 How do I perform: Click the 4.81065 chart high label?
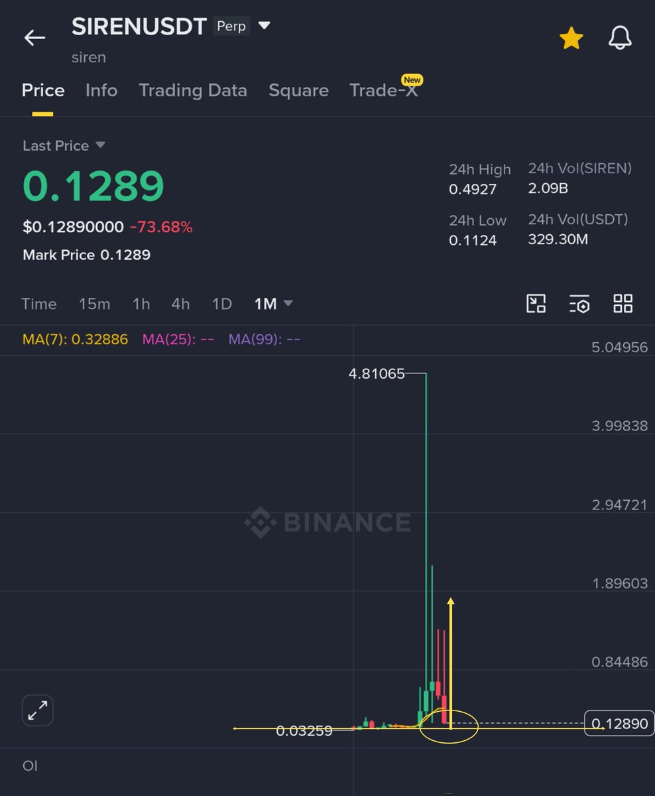point(377,373)
